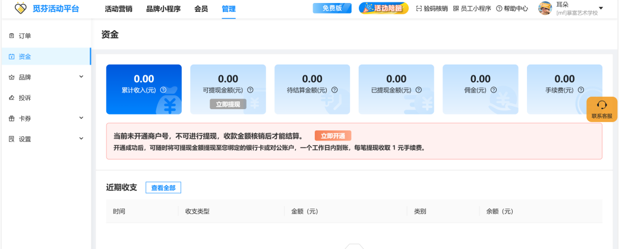The width and height of the screenshot is (619, 249).
Task: Click the 查看全部 button
Action: [163, 187]
